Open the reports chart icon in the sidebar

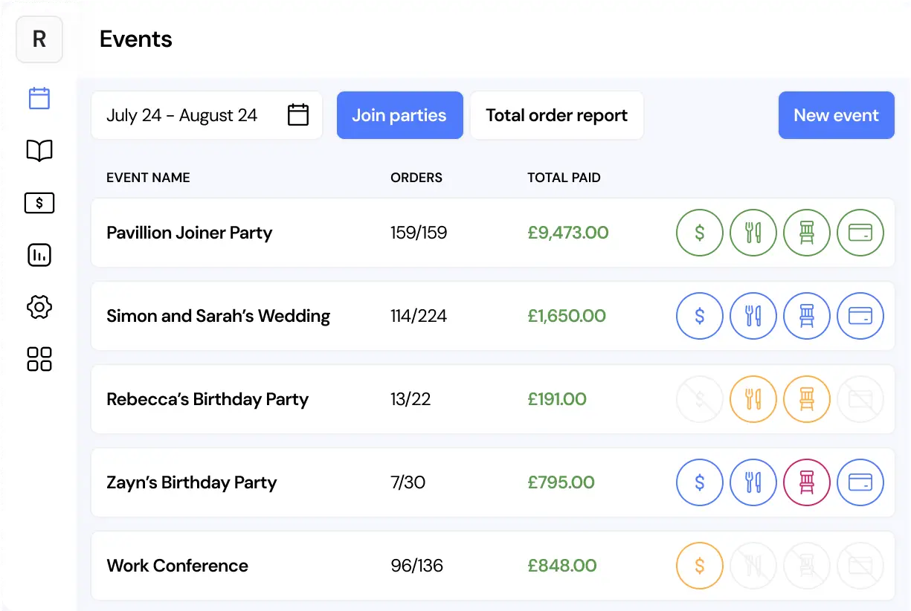[39, 255]
